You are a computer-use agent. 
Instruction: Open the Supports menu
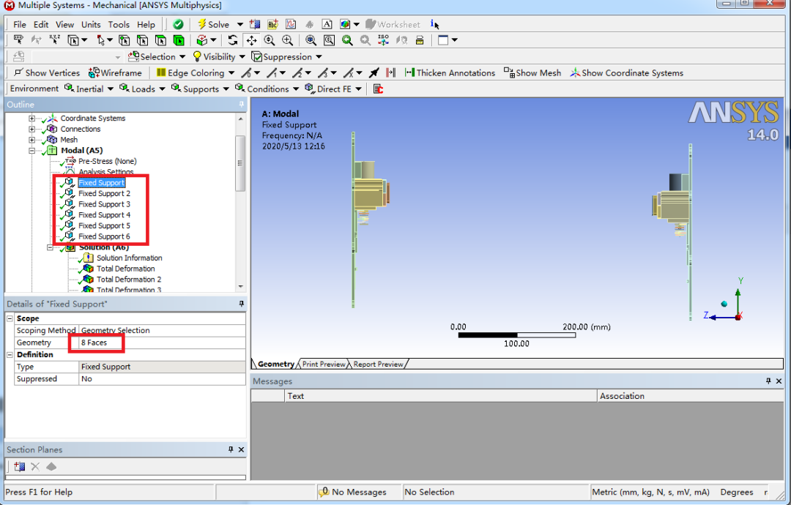[200, 89]
